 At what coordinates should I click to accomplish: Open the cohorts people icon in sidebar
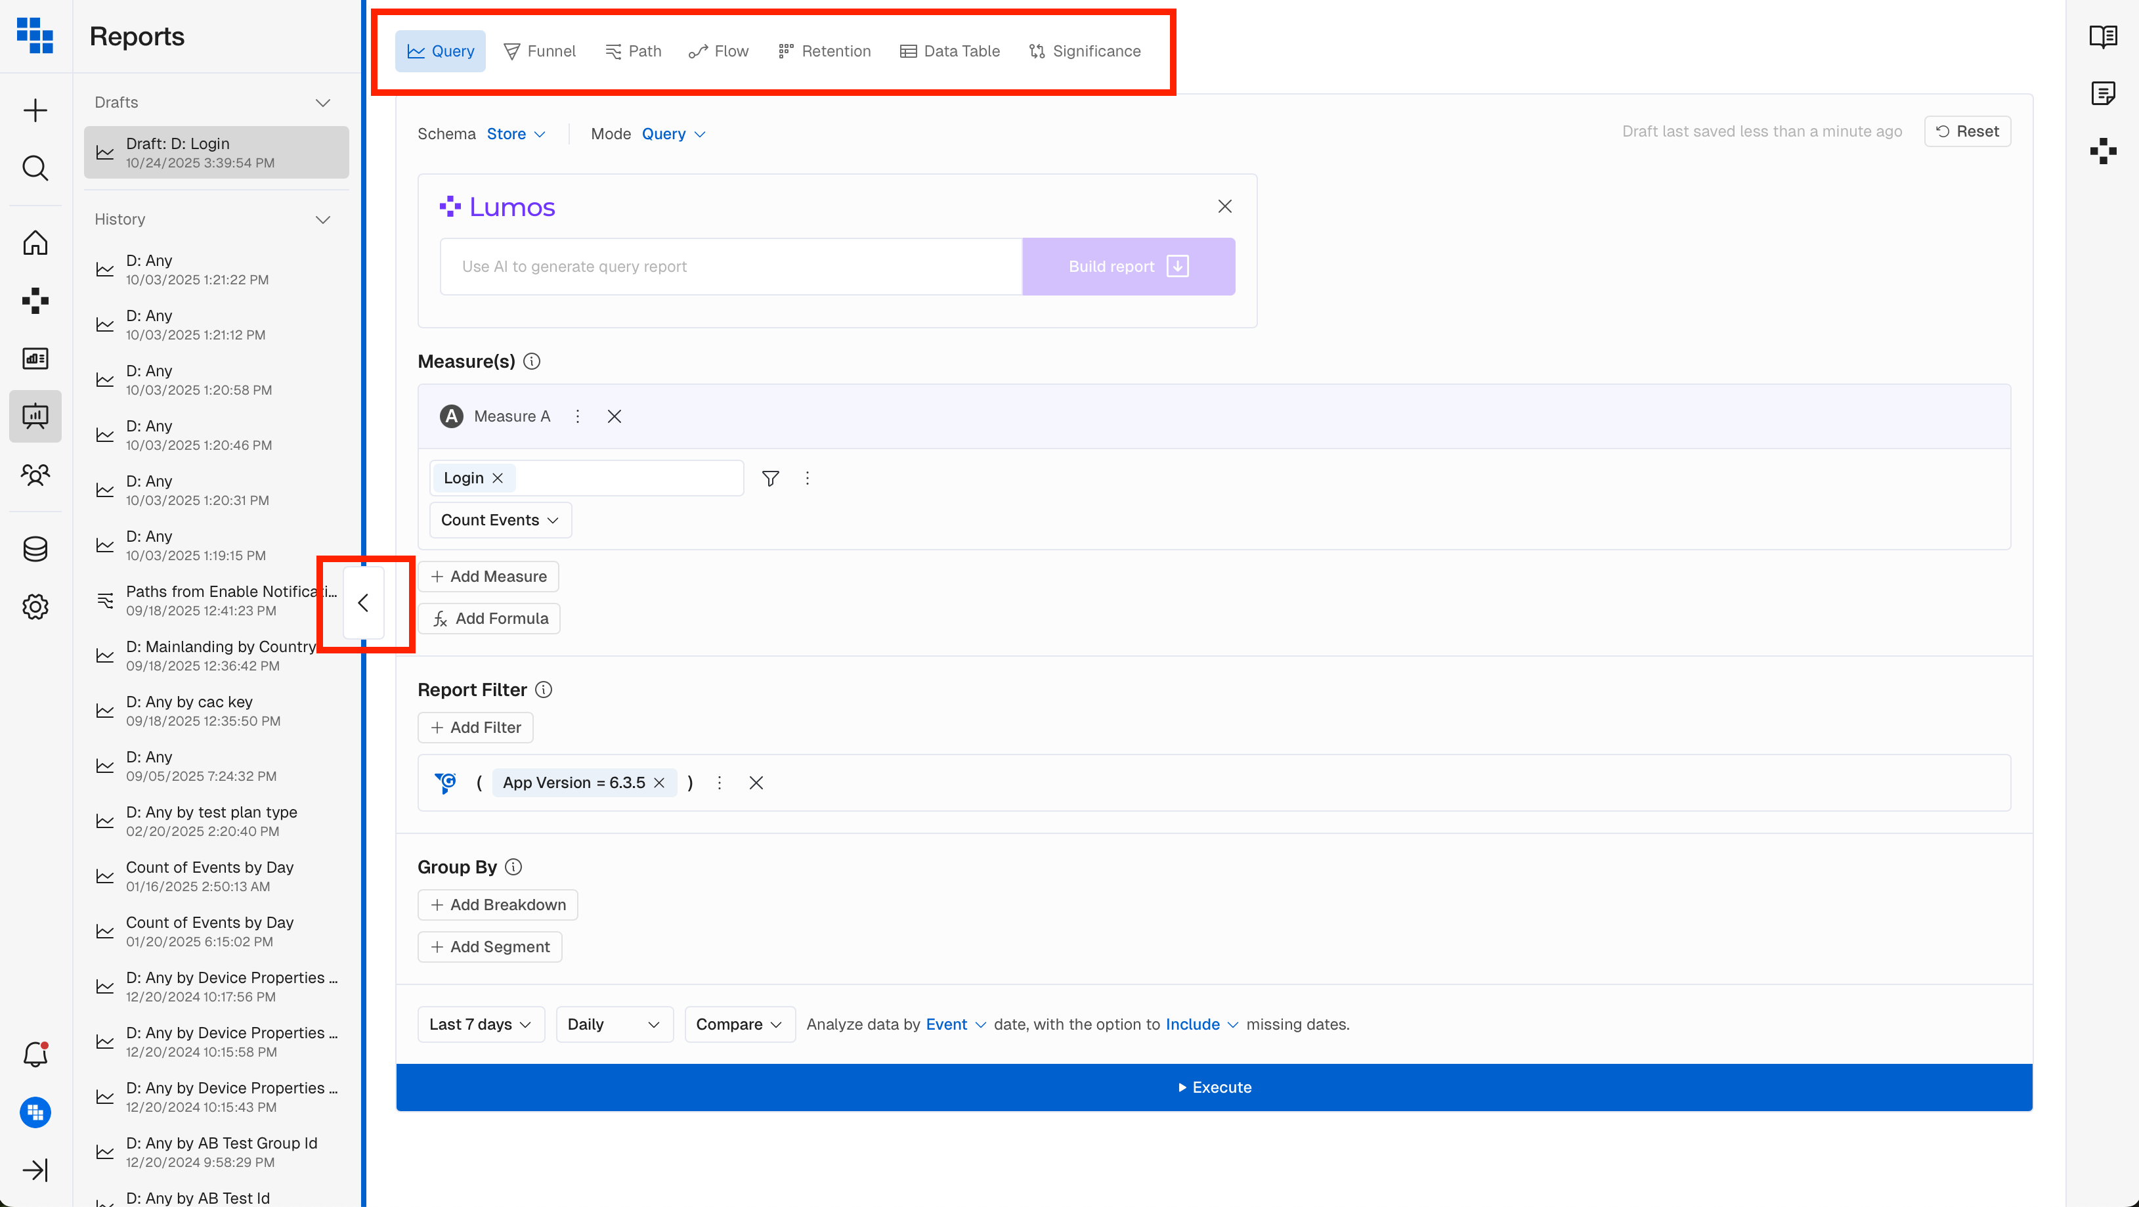[35, 474]
